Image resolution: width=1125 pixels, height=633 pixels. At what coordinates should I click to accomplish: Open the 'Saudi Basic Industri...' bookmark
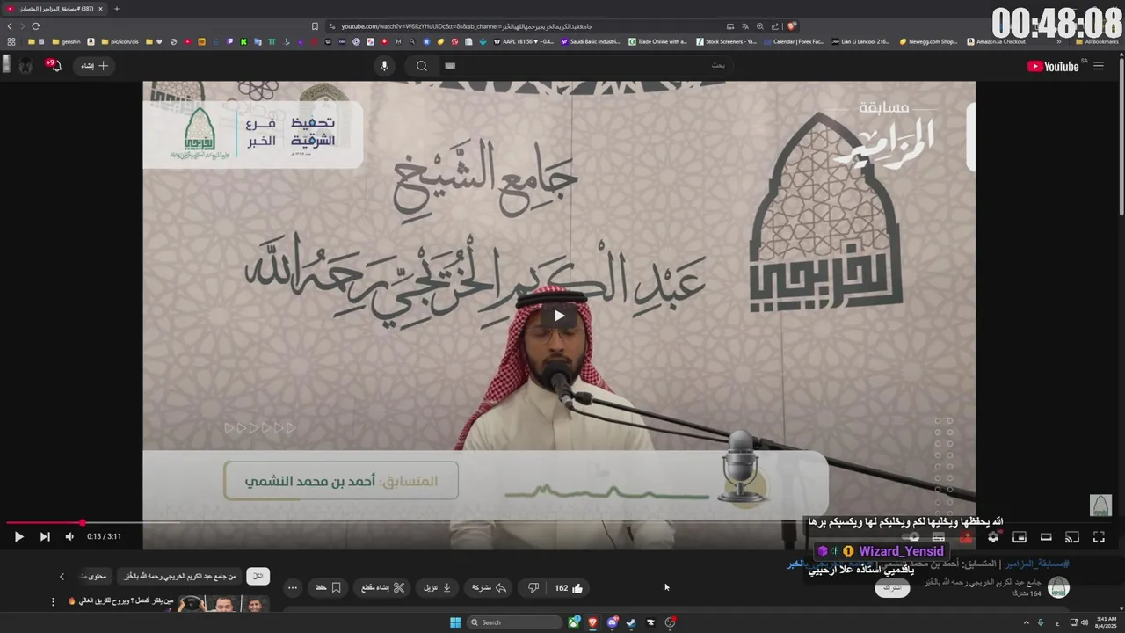coord(591,41)
